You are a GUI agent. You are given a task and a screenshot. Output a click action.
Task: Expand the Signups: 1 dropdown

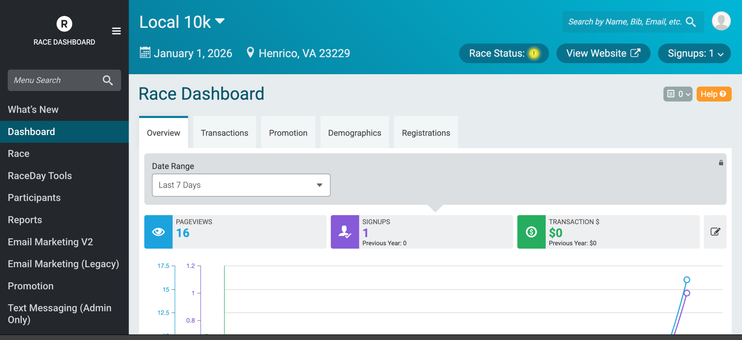click(694, 53)
